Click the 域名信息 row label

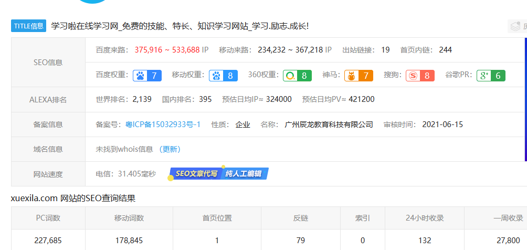point(48,149)
